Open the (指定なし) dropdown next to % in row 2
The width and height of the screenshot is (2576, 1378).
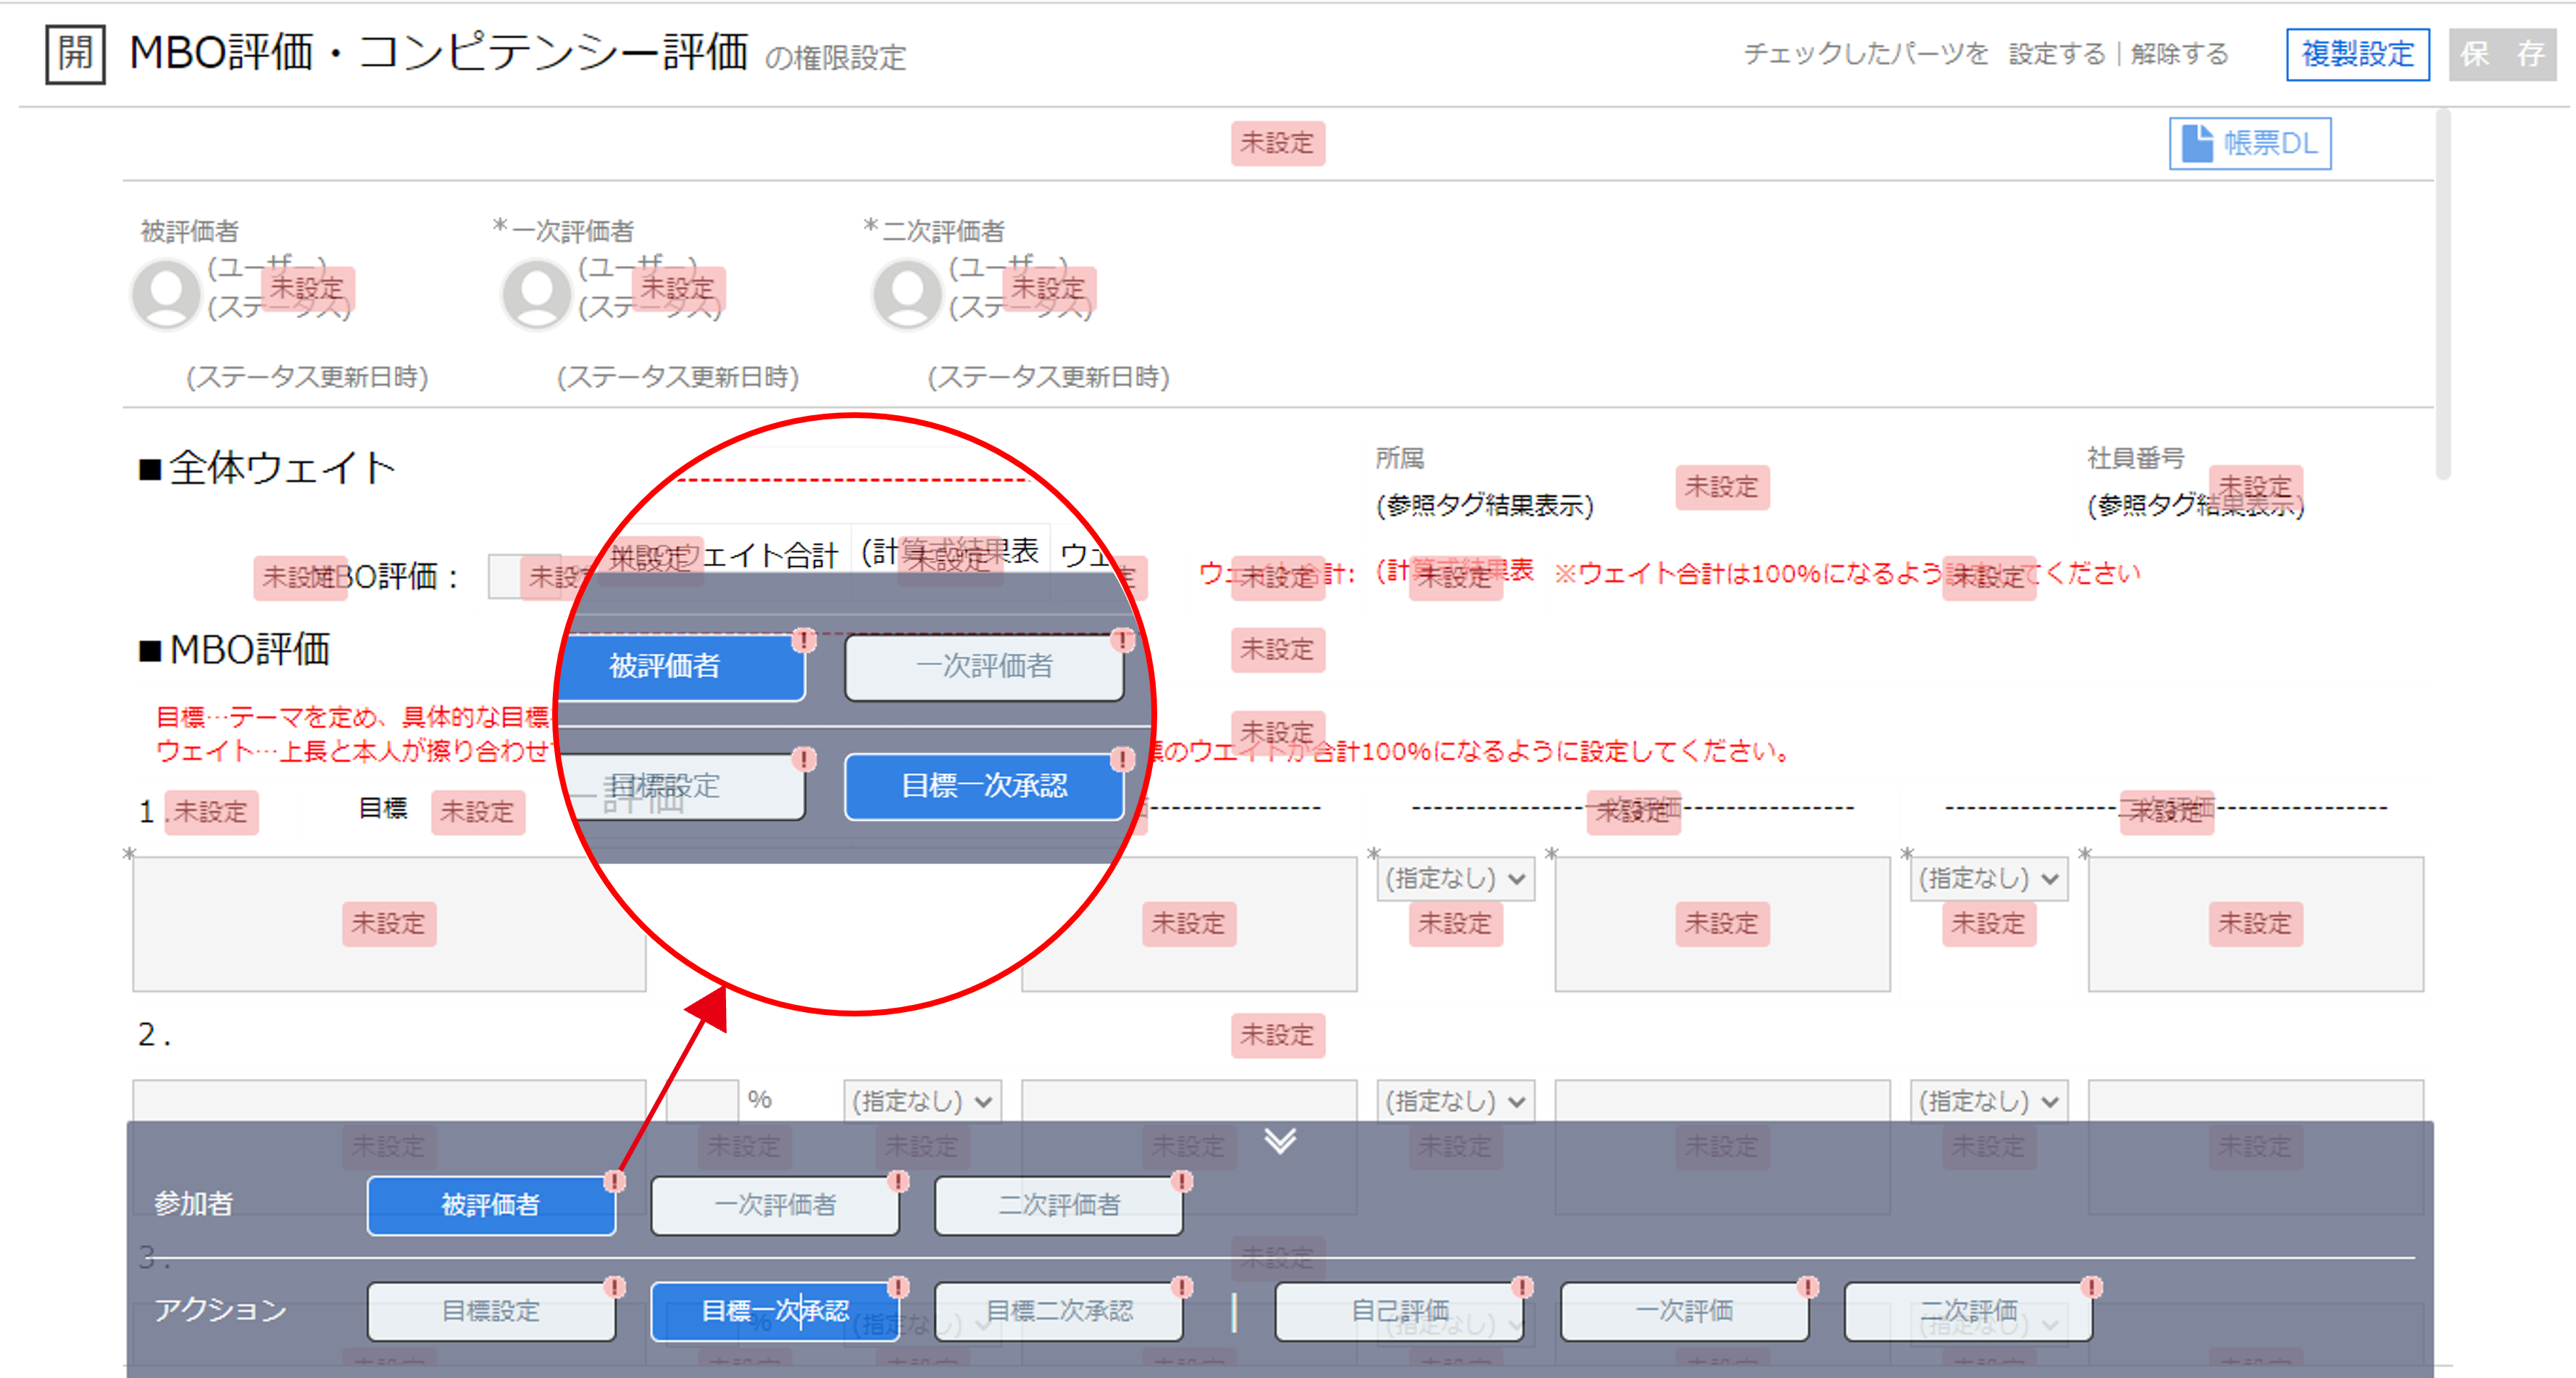922,1101
